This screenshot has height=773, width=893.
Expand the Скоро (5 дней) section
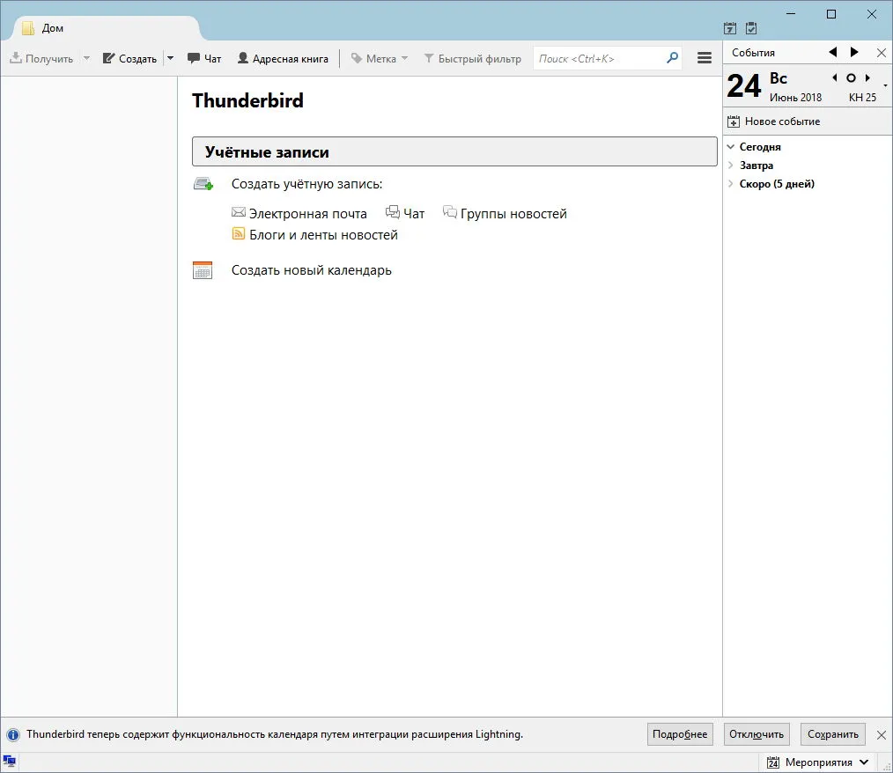click(731, 184)
